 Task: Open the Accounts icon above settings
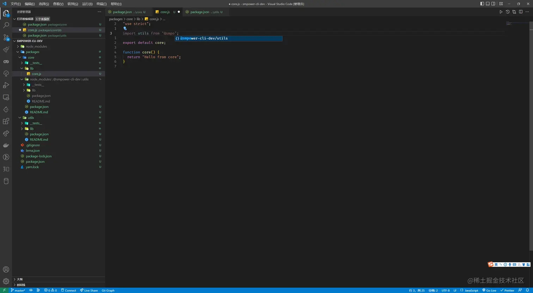click(6, 269)
